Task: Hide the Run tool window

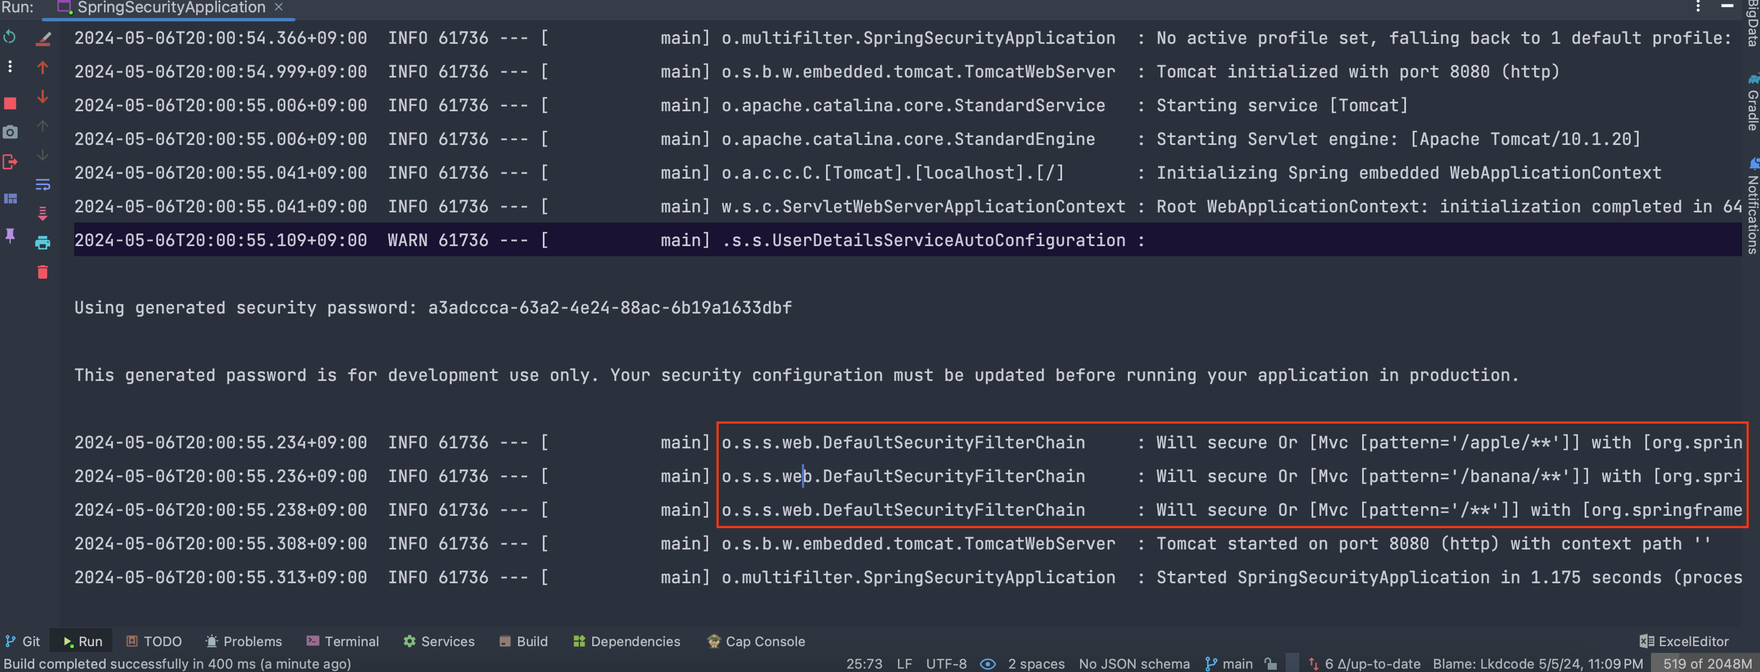Action: [1726, 6]
